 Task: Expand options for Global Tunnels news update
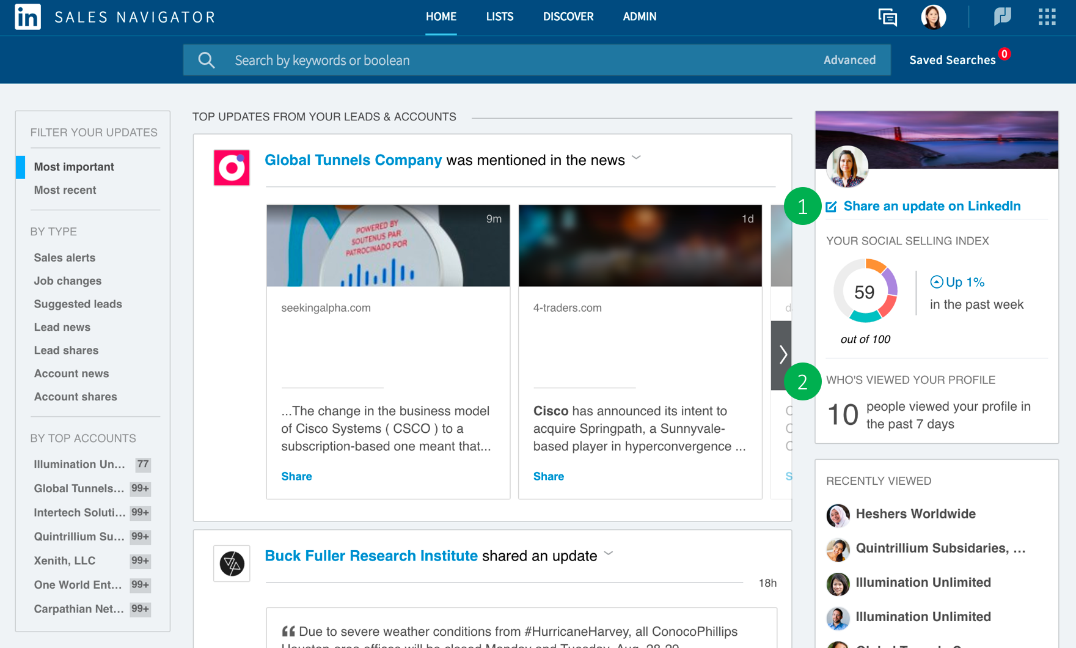[636, 158]
